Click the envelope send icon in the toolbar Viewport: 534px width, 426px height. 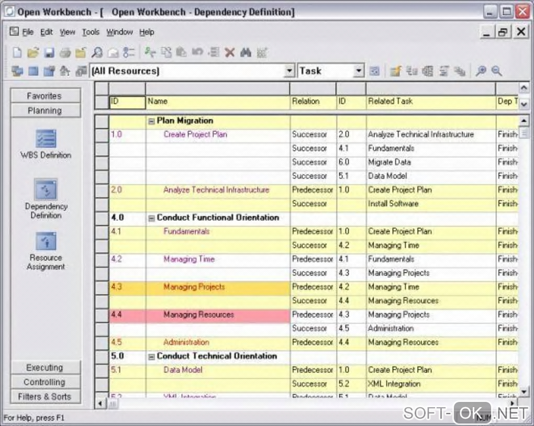pos(113,52)
